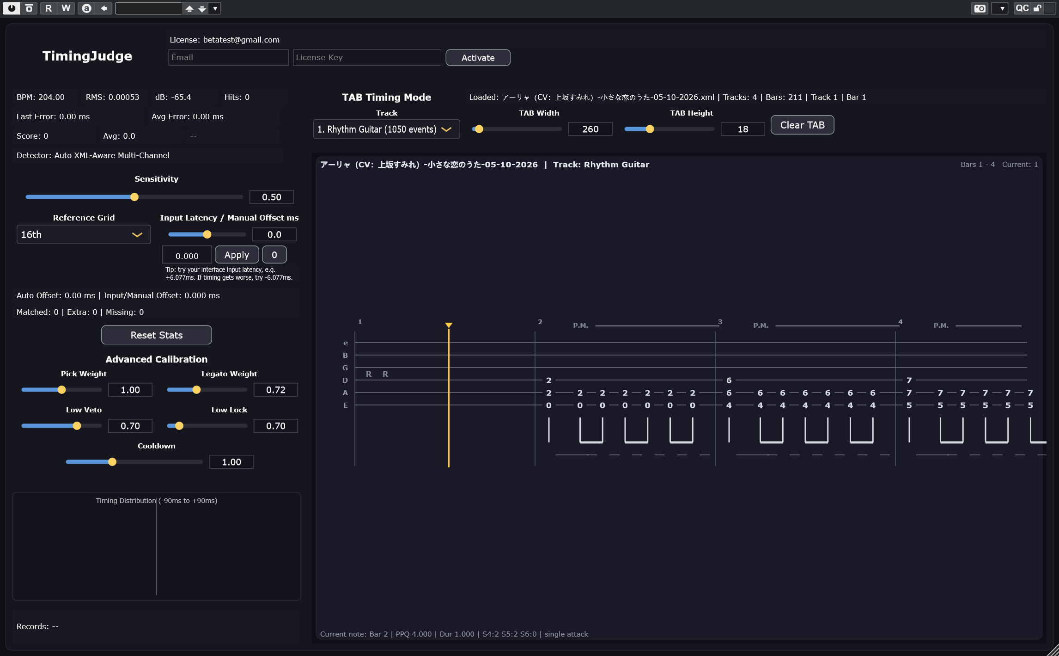This screenshot has width=1059, height=656.
Task: Click the Cooldown slider handle
Action: click(112, 462)
